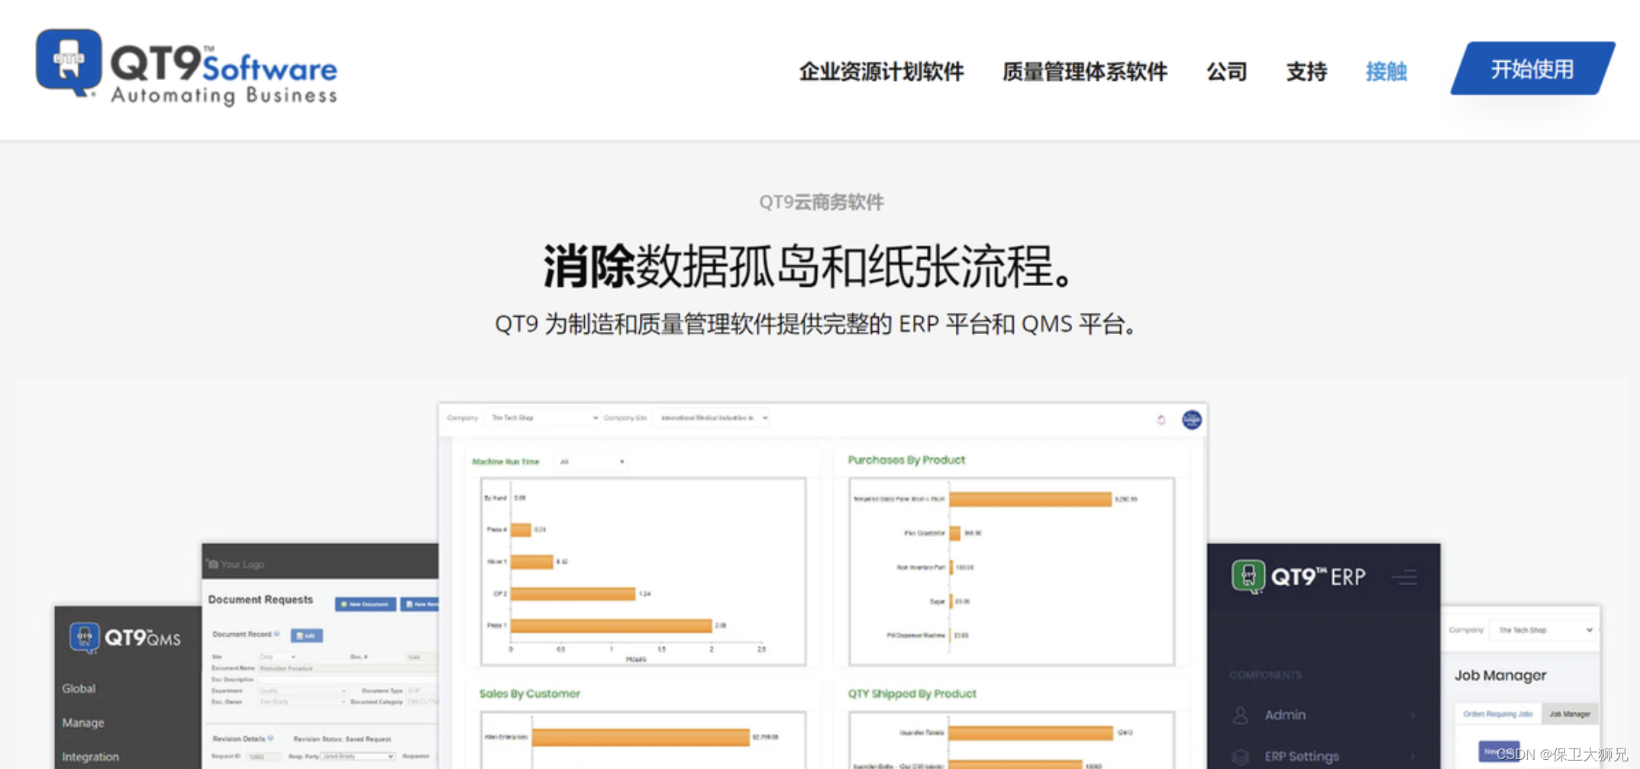The image size is (1640, 769).
Task: Click the help icon next to Document Record
Action: click(x=276, y=633)
